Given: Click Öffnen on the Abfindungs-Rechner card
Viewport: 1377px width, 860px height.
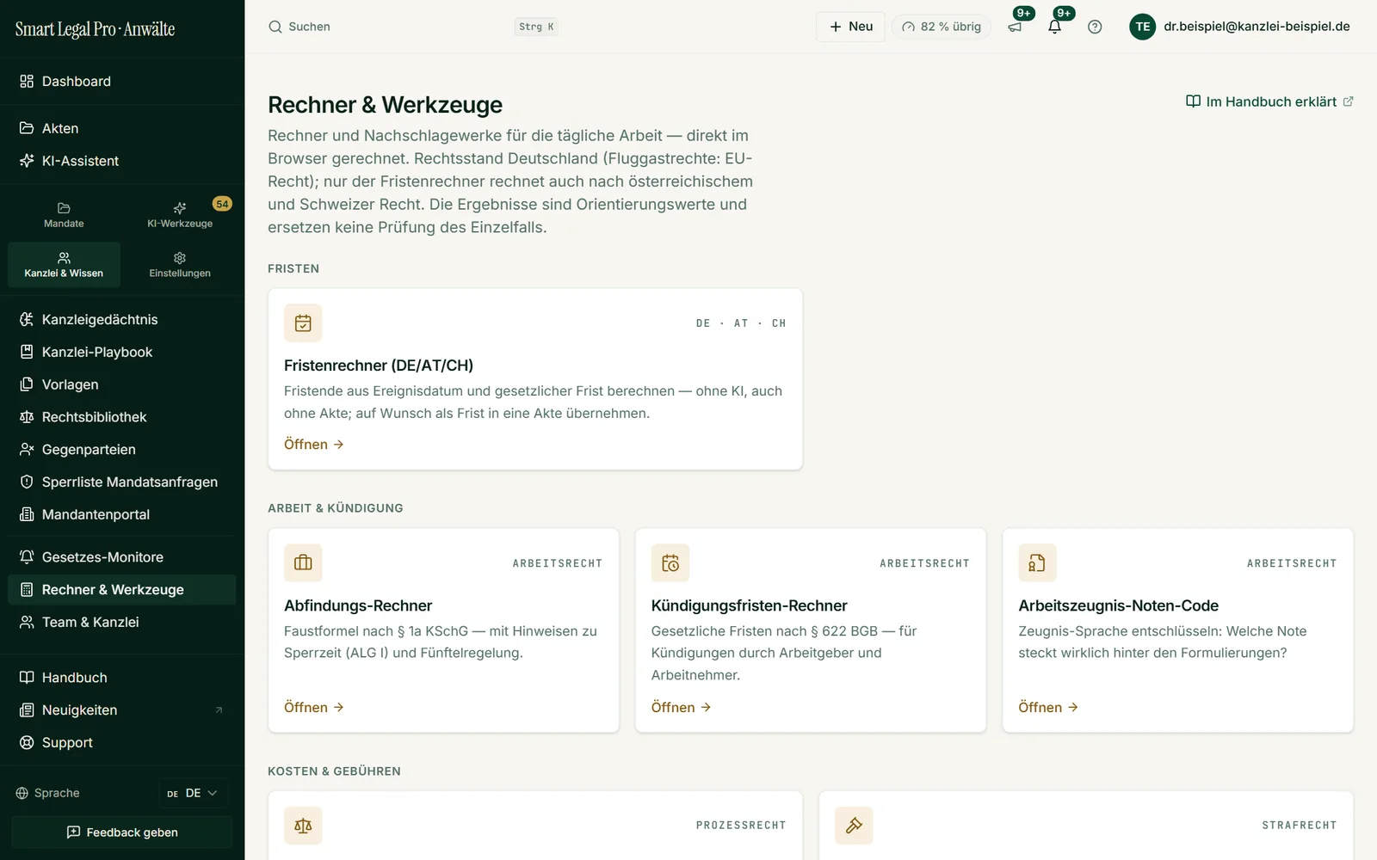Looking at the screenshot, I should click(x=314, y=708).
